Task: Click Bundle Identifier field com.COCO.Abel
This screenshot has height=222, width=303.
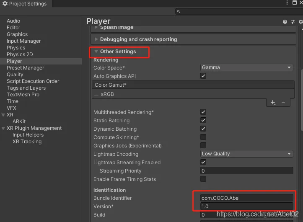Action: (x=246, y=198)
